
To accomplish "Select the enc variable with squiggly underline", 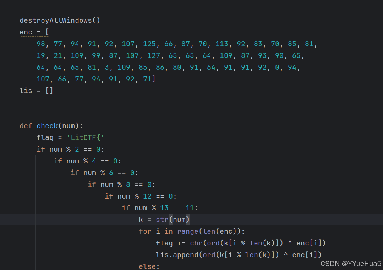I will pyautogui.click(x=26, y=32).
